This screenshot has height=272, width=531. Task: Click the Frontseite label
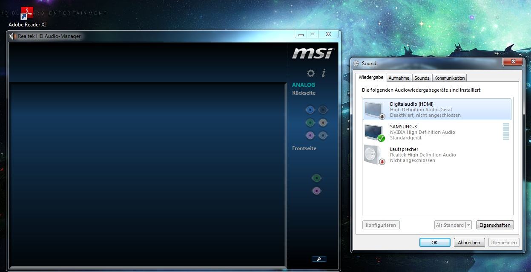304,148
